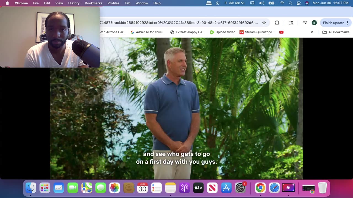Open Reminders from the Dock
The height and width of the screenshot is (198, 353).
click(156, 188)
